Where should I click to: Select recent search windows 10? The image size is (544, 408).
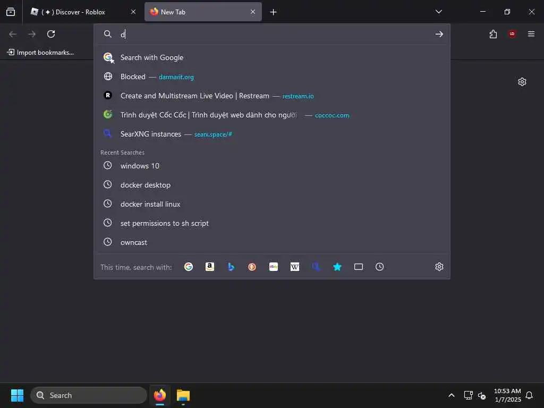tap(272, 166)
